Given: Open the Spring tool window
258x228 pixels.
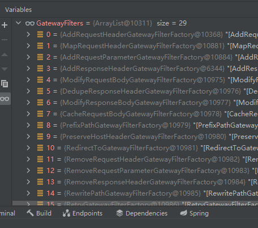Looking at the screenshot, I should pyautogui.click(x=195, y=213).
